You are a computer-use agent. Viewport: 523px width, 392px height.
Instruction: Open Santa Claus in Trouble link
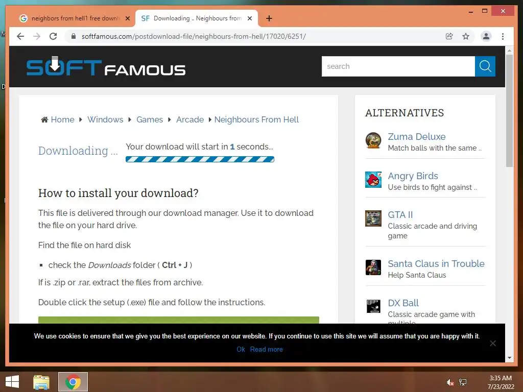pos(436,264)
